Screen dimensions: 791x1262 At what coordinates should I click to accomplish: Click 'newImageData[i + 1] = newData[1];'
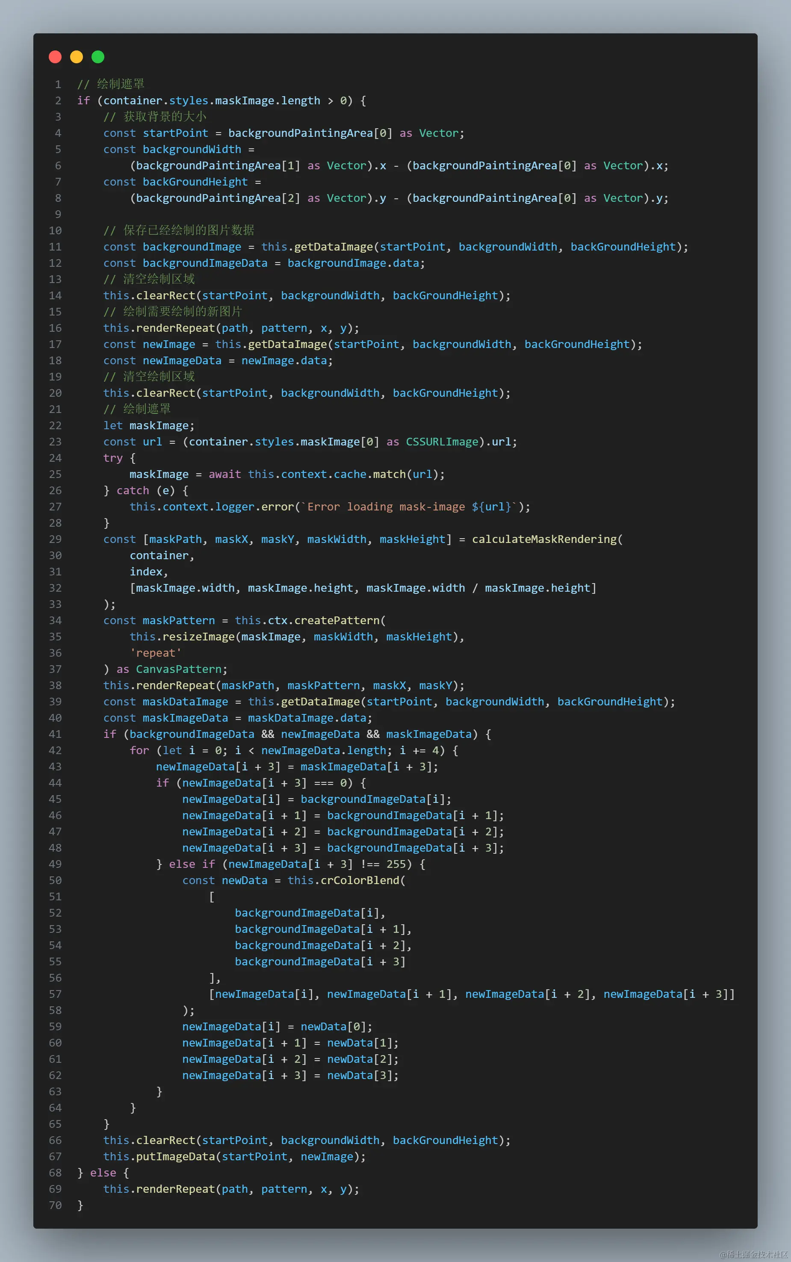tap(290, 1042)
